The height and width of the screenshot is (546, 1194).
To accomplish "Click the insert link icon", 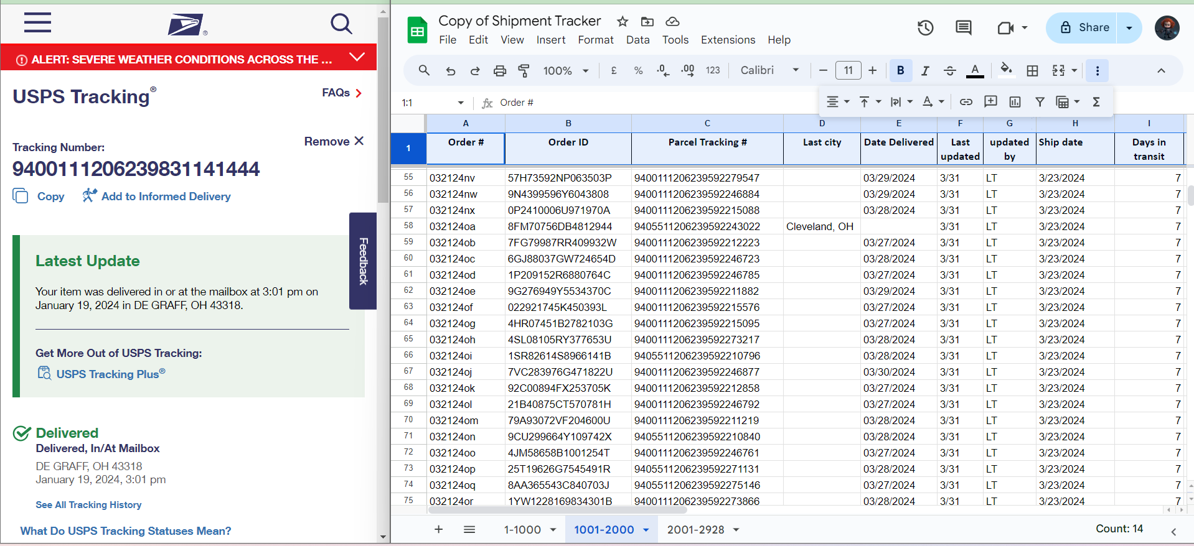I will 966,102.
